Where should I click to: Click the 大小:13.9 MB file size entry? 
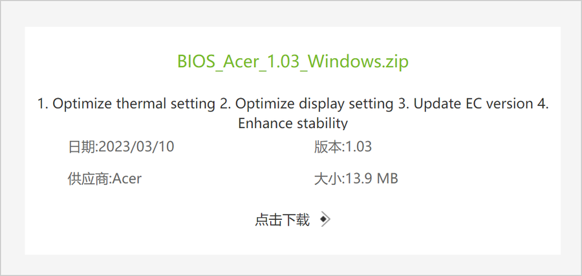tap(356, 179)
